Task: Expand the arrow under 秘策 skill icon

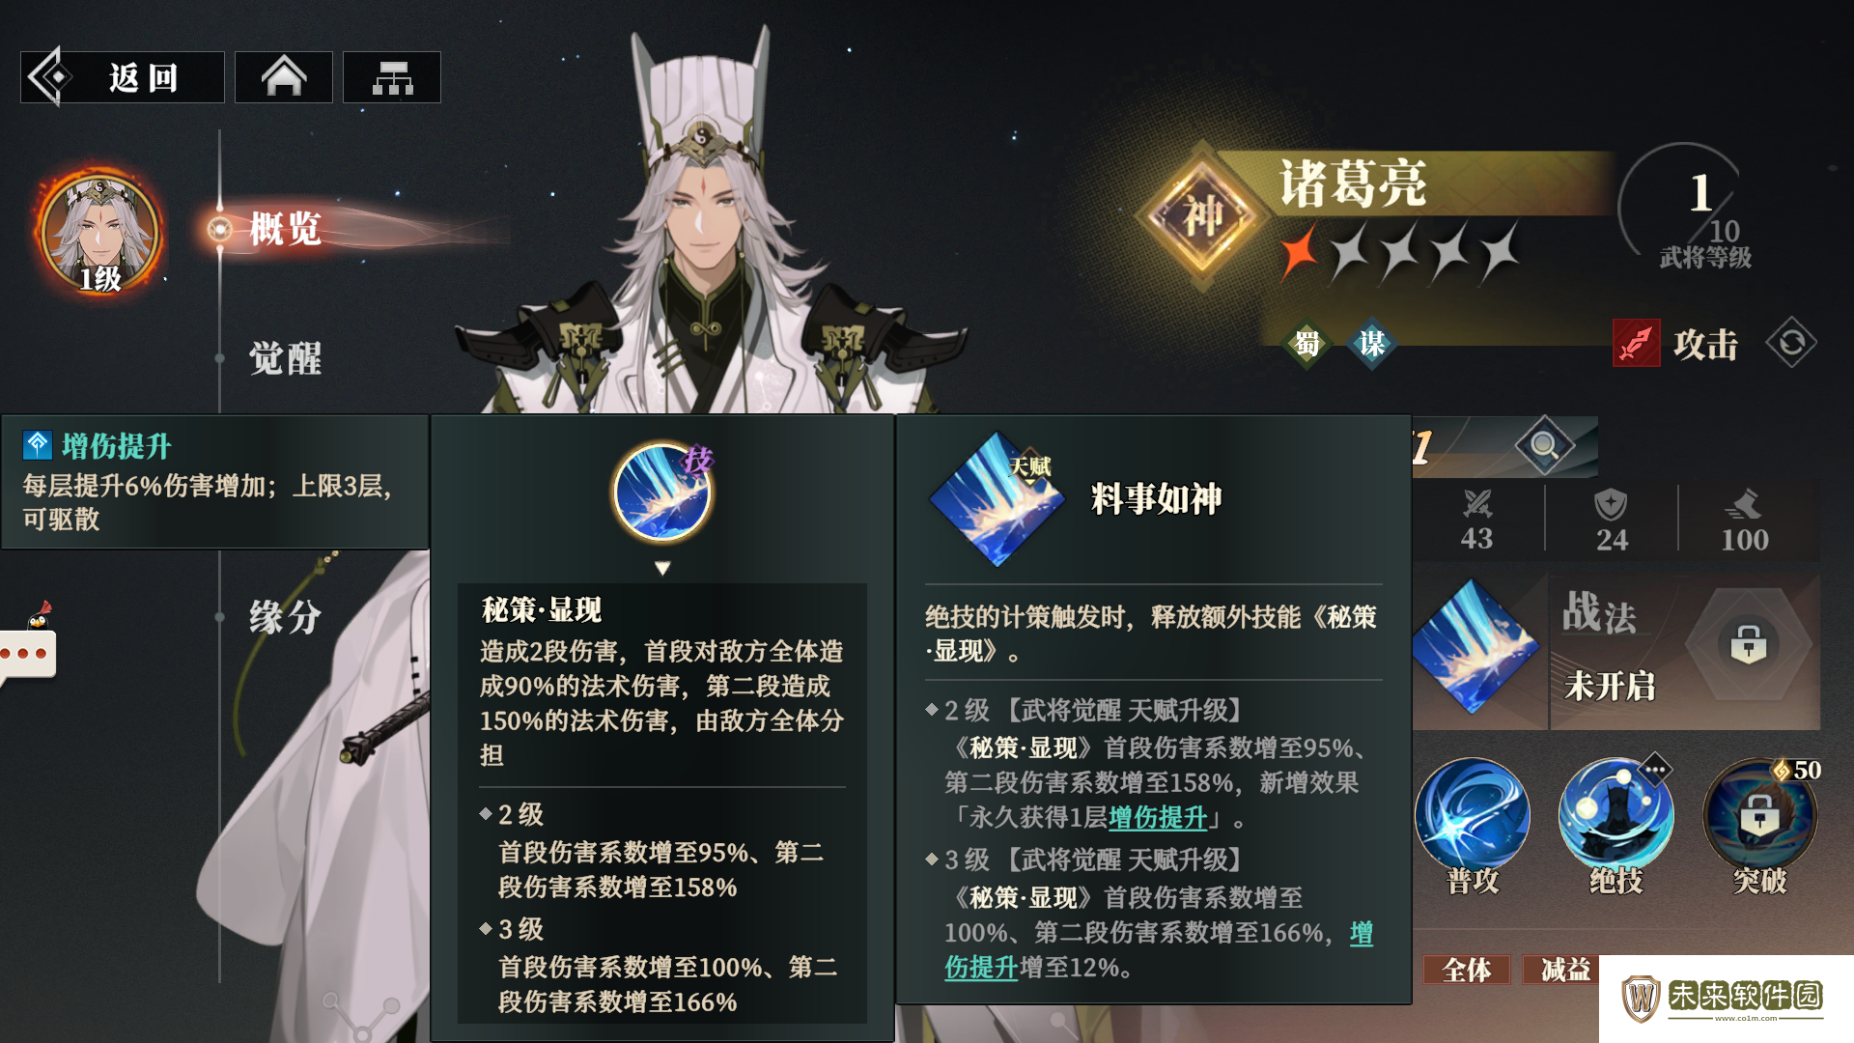Action: tap(662, 569)
